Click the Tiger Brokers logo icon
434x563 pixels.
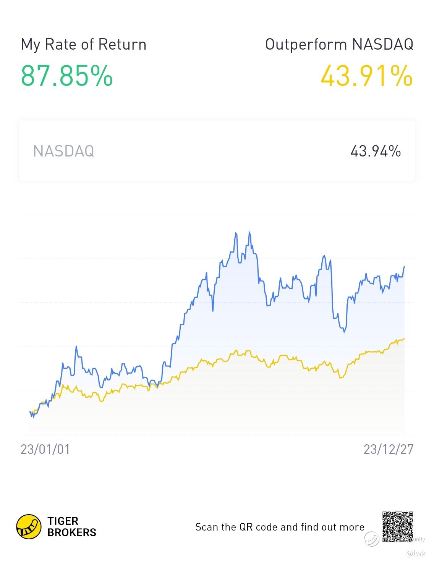[x=29, y=526]
